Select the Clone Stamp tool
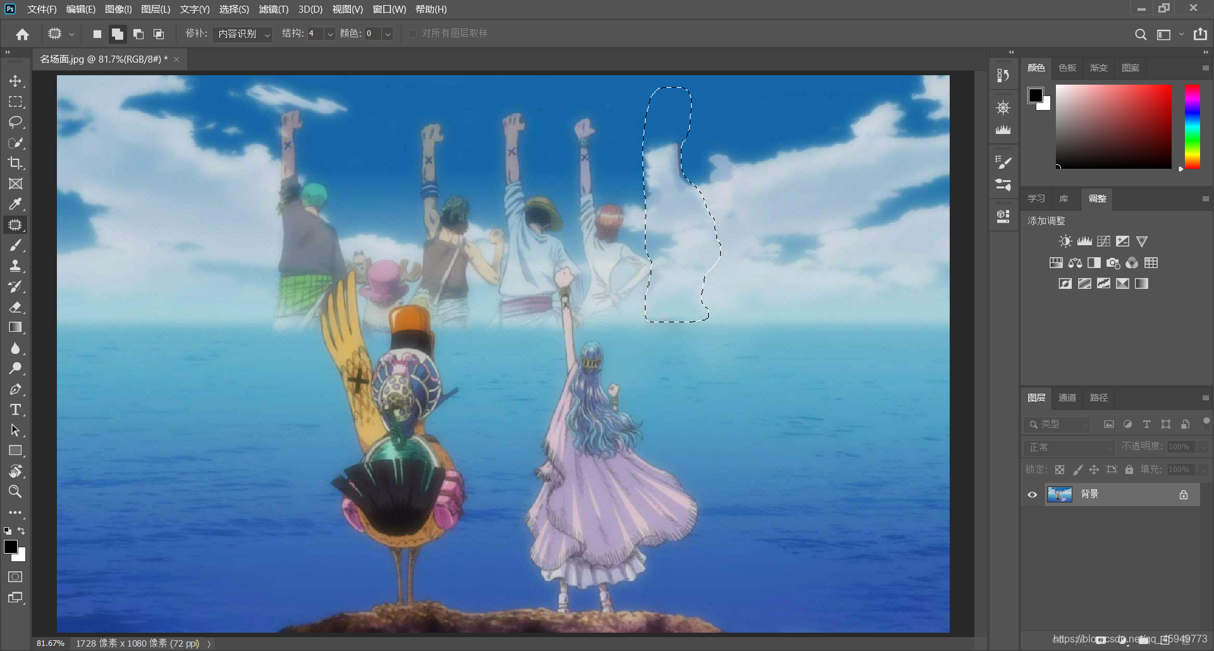The height and width of the screenshot is (651, 1214). [15, 266]
